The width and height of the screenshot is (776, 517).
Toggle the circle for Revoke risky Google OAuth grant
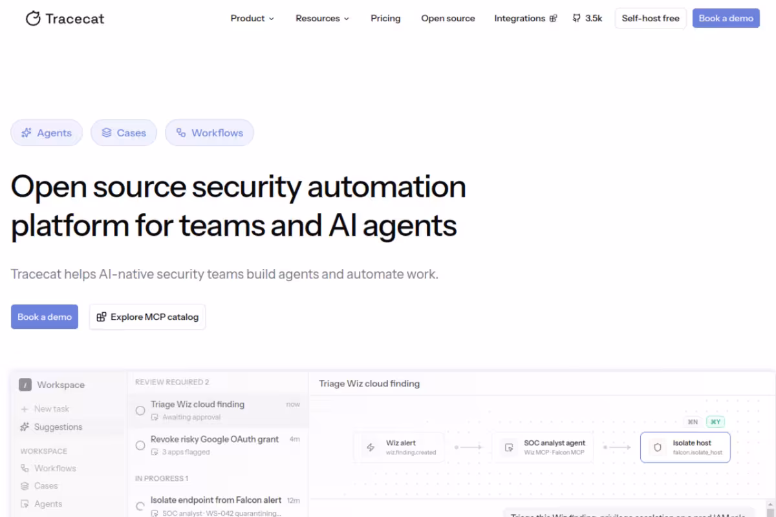(140, 445)
